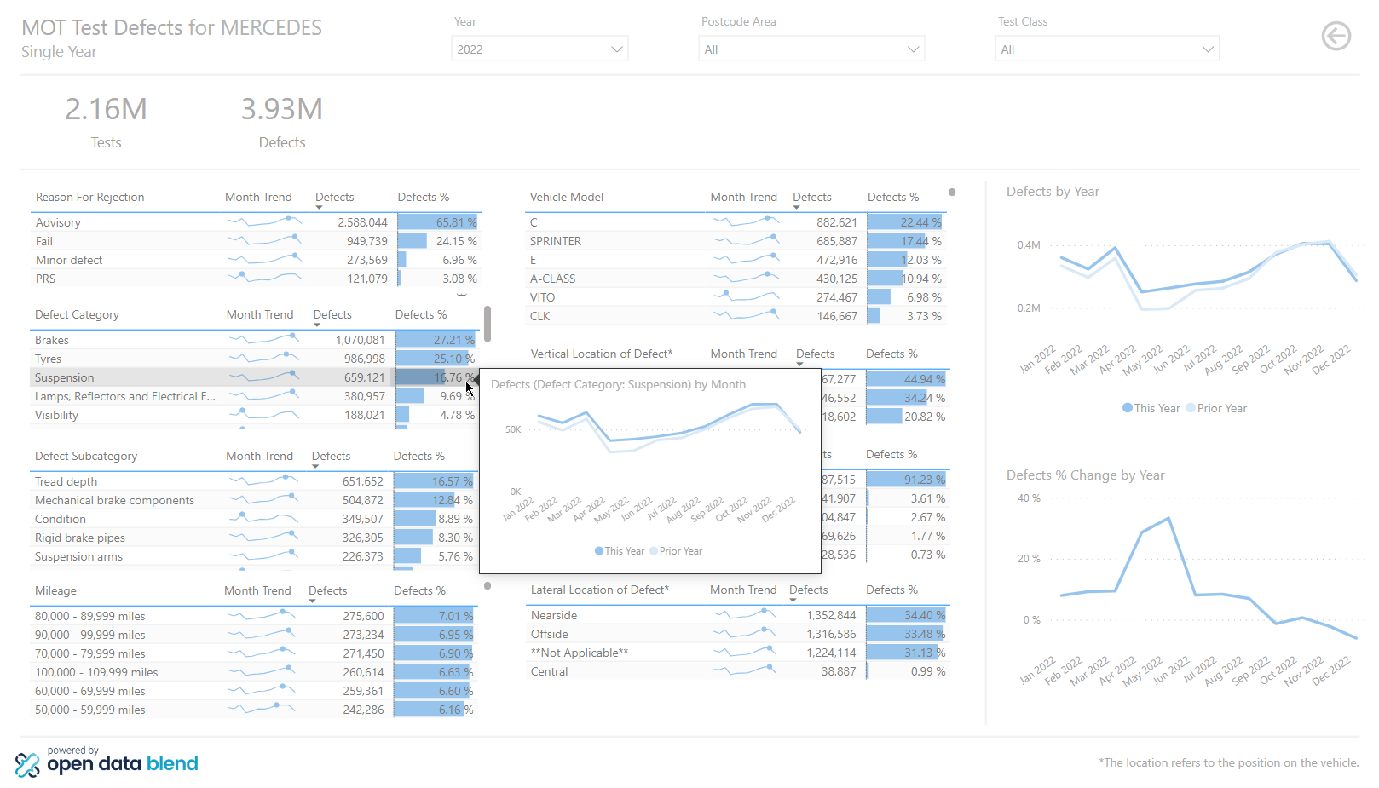Select the CLK vehicle model
The image size is (1379, 788).
736,316
